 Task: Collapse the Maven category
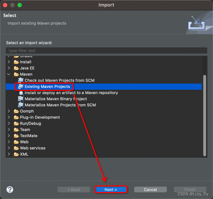(9, 74)
